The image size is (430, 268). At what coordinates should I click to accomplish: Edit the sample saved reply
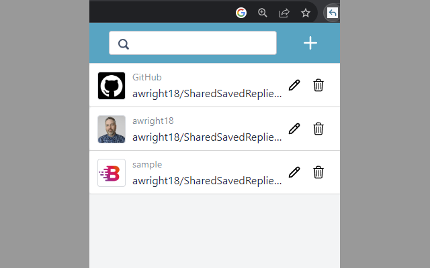(x=294, y=172)
